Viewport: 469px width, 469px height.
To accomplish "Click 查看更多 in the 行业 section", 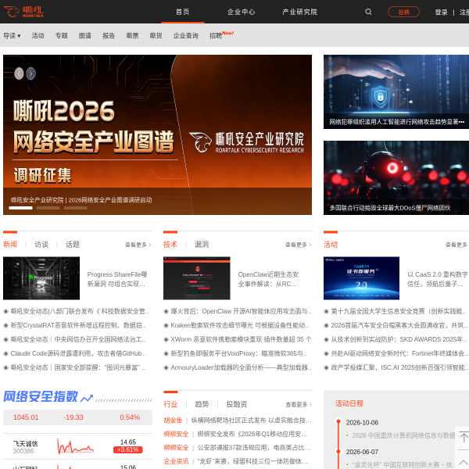I will point(299,405).
